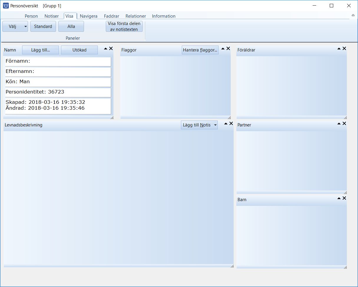Close the Barn panel
Screen dimensions: 358x287
[x=344, y=198]
